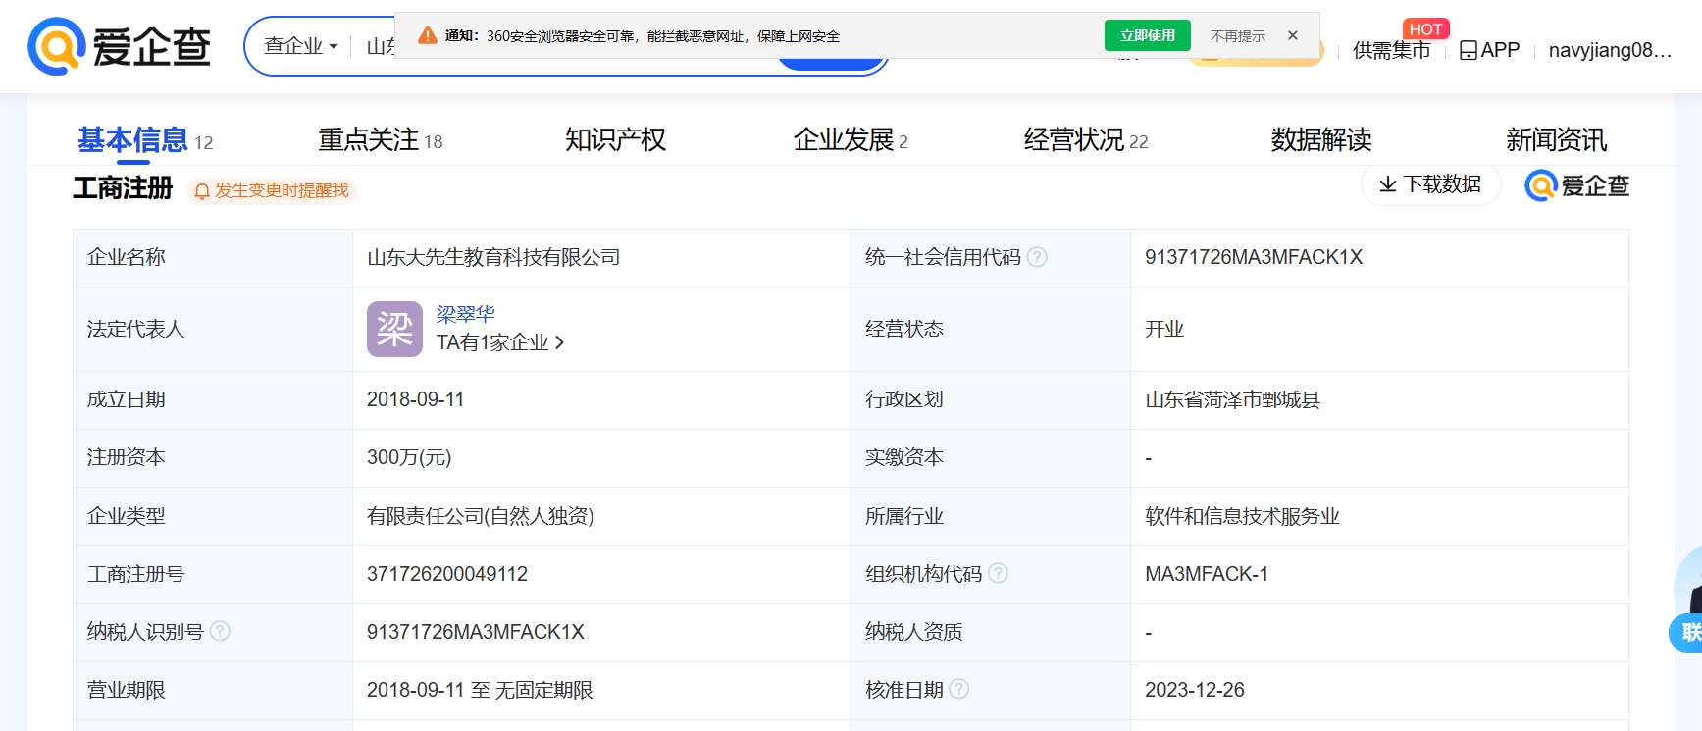Click the registration number 371726200049112

tap(447, 574)
